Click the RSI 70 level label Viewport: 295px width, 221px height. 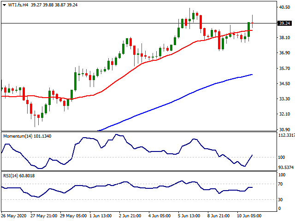(x=280, y=184)
